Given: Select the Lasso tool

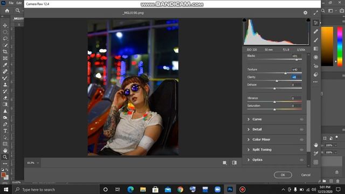Looking at the screenshot, I should click(5, 38).
